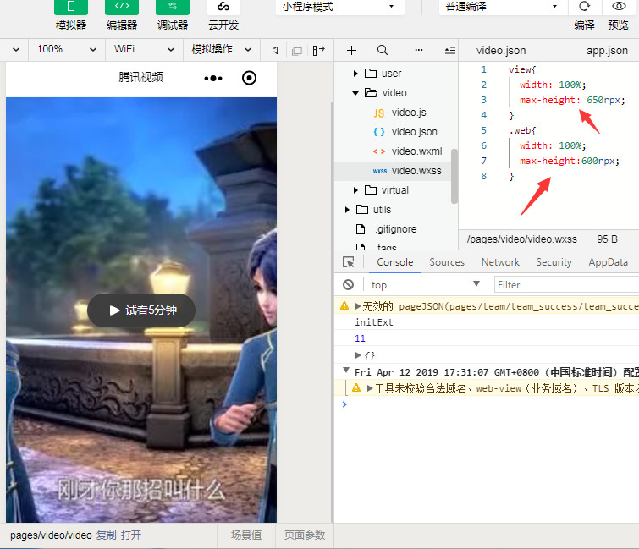Click the pages/video/video path text
This screenshot has width=639, height=549.
pyautogui.click(x=51, y=535)
